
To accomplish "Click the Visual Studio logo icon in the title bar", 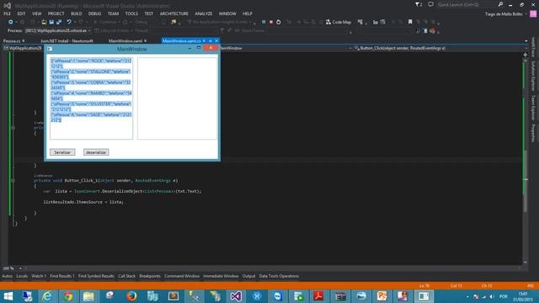I will click(8, 6).
